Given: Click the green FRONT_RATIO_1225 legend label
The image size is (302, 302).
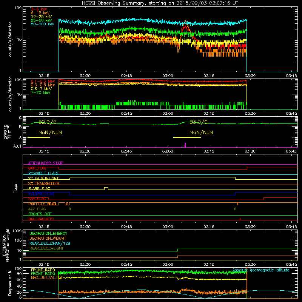Looking at the screenshot, I should coord(49,274).
